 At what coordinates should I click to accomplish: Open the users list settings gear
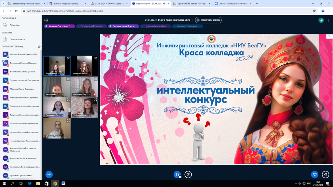(39, 47)
